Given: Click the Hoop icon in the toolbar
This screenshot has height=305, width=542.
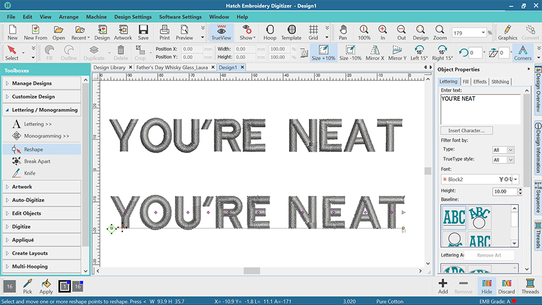Looking at the screenshot, I should (269, 31).
